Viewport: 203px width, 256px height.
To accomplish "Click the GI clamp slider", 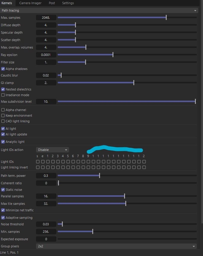I will (127, 83).
